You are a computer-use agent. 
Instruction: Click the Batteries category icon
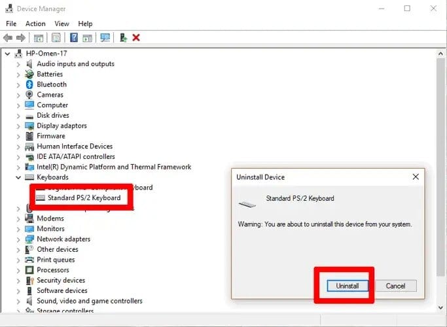pos(29,75)
